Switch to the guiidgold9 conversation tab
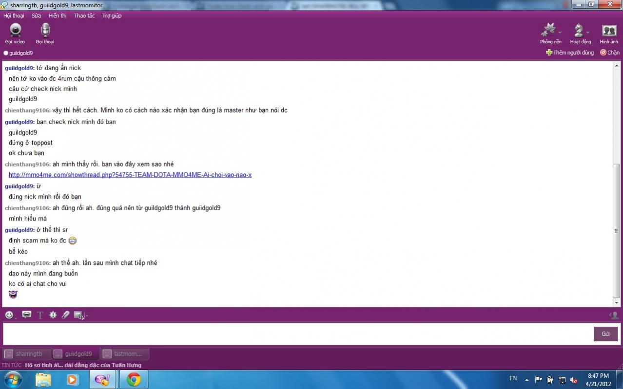The width and height of the screenshot is (623, 389). [76, 354]
